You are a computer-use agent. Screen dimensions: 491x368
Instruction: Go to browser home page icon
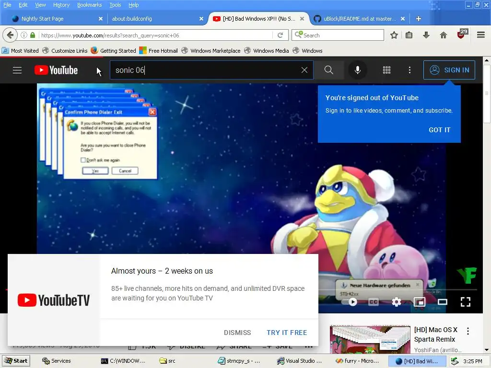(x=444, y=35)
